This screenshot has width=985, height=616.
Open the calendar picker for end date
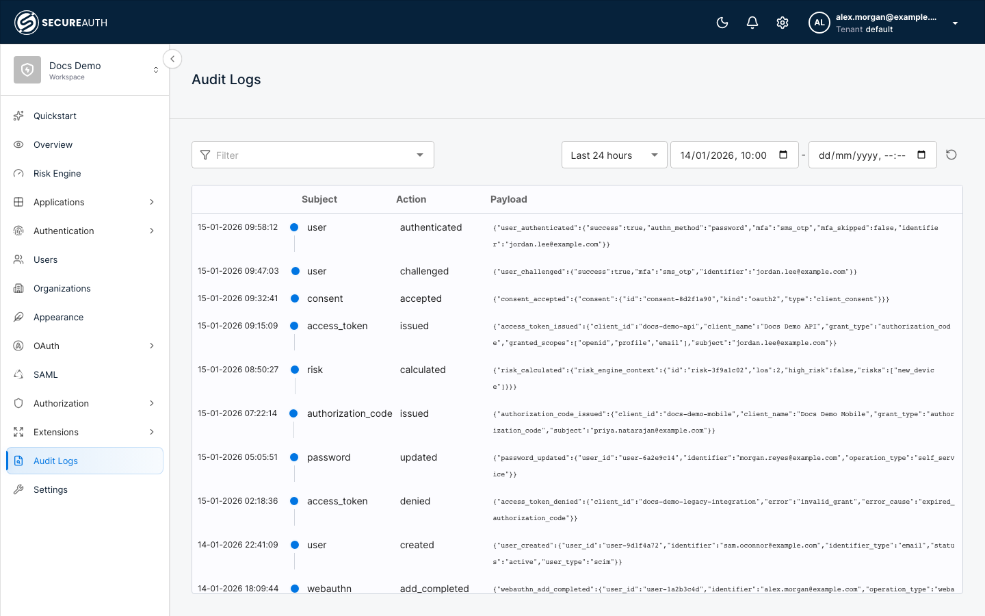pos(921,155)
